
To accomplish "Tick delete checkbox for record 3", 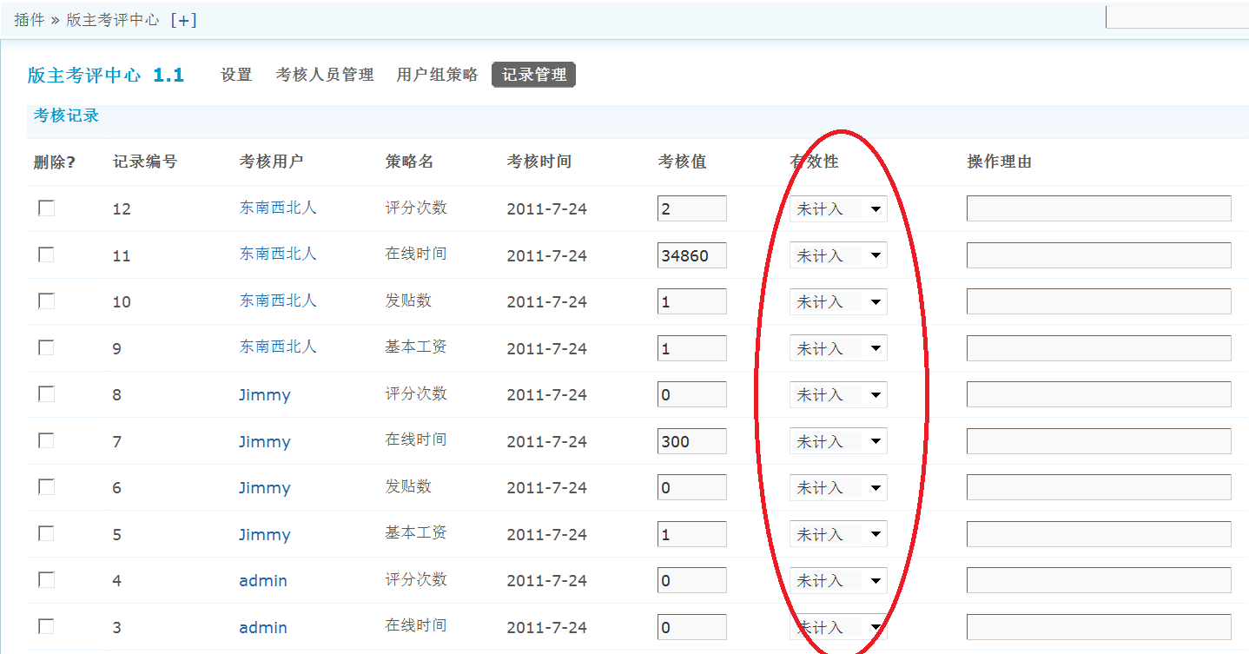I will click(46, 626).
